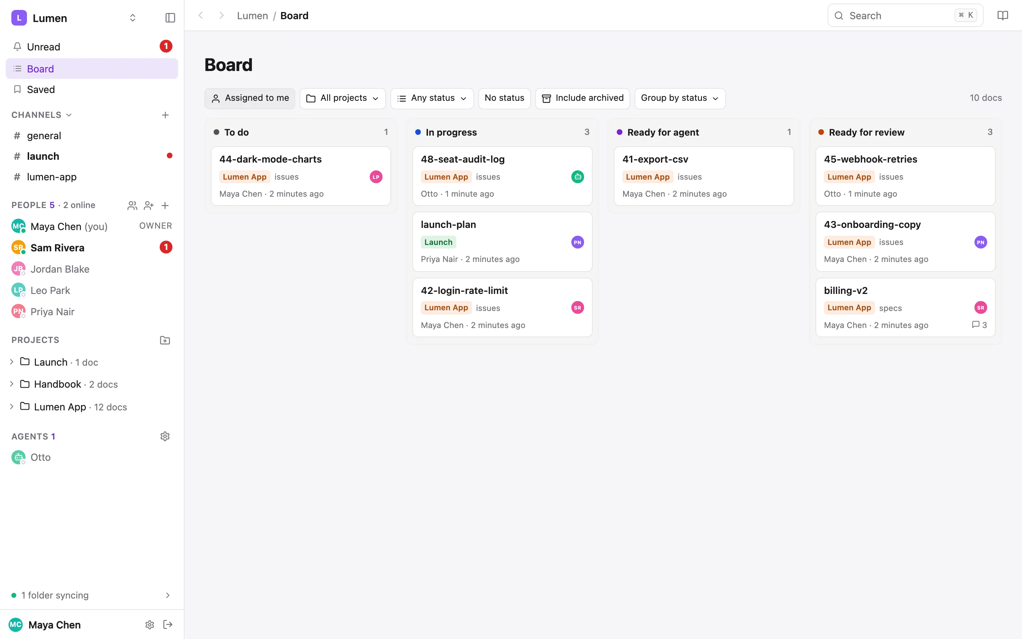This screenshot has width=1022, height=639.
Task: Open the Any status dropdown
Action: (x=432, y=98)
